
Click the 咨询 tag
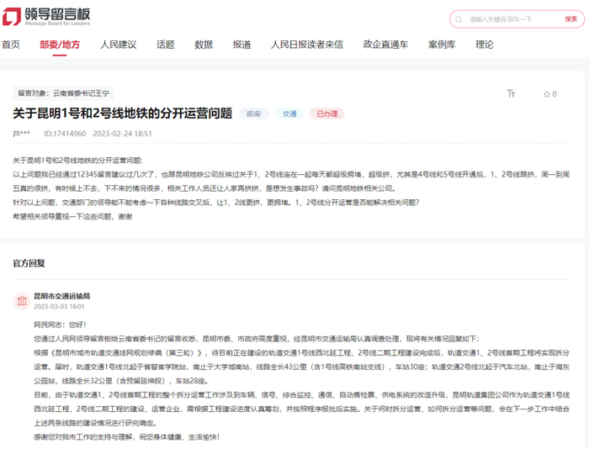point(253,114)
